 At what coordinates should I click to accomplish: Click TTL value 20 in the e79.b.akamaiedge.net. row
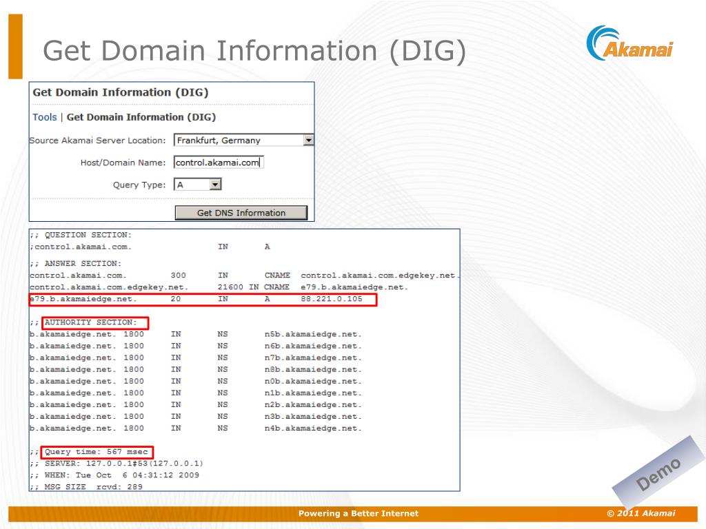tap(176, 299)
